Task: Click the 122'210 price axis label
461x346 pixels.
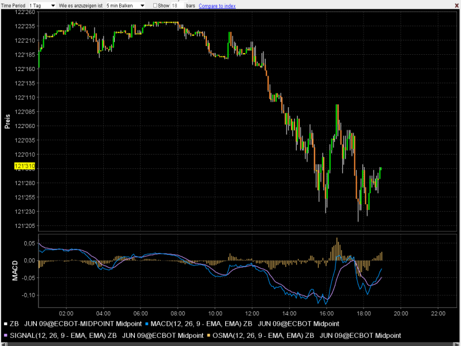Action: tap(25, 40)
